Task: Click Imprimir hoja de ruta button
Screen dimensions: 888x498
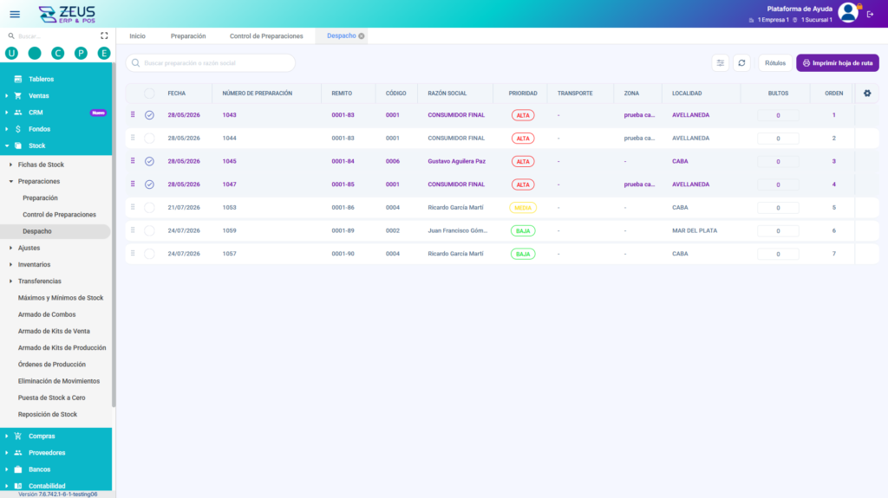Action: (838, 63)
